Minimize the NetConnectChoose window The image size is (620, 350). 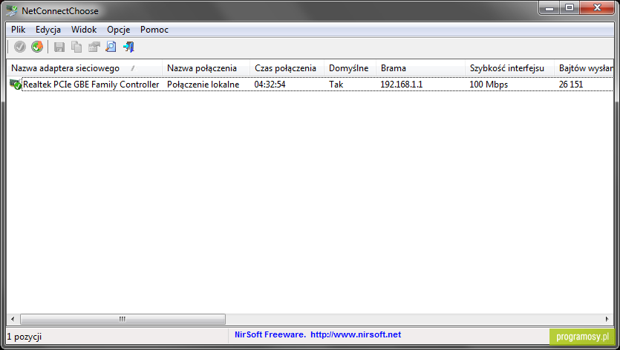click(549, 8)
